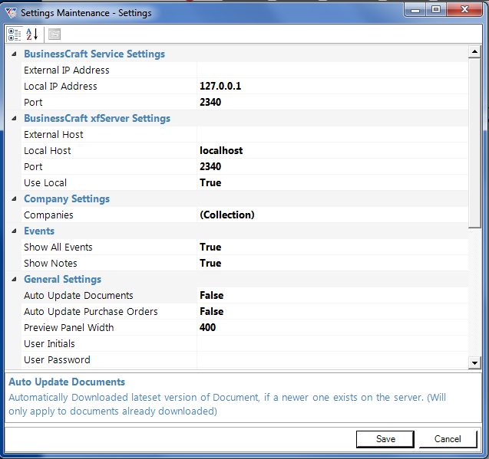
Task: Edit the External Host value field
Action: pos(332,135)
